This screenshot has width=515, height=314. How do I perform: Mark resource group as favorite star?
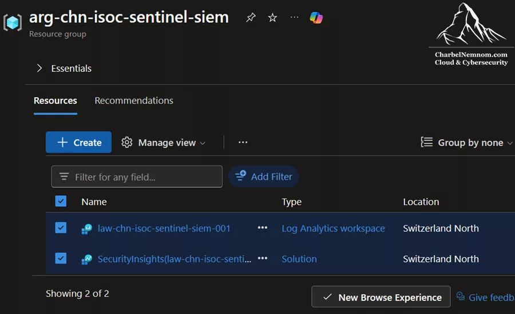tap(272, 17)
